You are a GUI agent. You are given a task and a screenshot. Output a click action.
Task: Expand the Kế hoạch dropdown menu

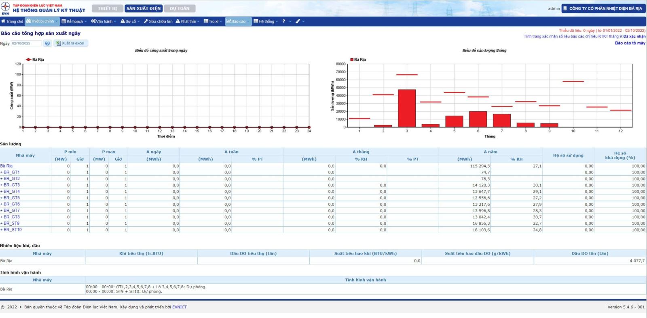click(x=74, y=21)
